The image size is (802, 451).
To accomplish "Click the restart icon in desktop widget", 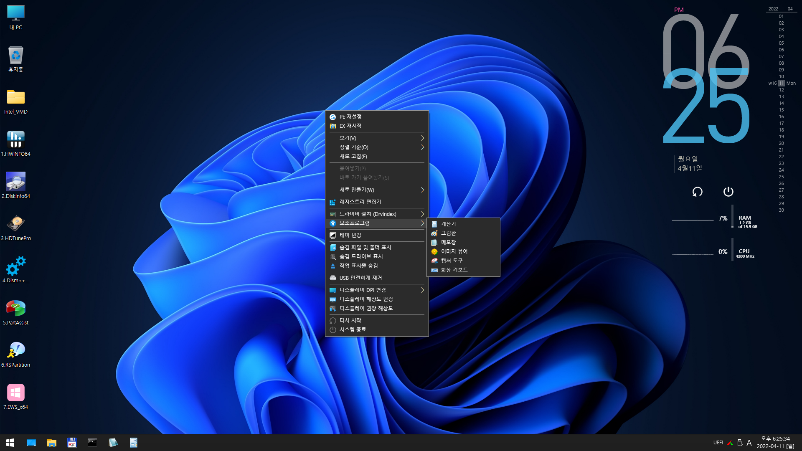I will 698,192.
